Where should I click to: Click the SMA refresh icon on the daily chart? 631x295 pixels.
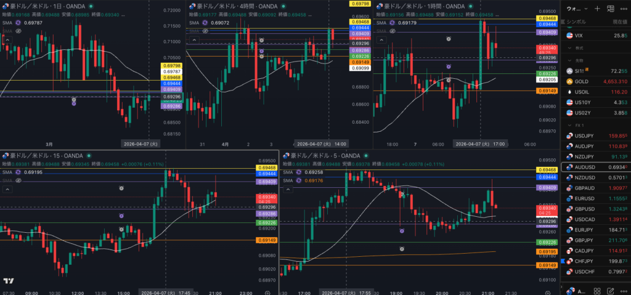(x=18, y=23)
